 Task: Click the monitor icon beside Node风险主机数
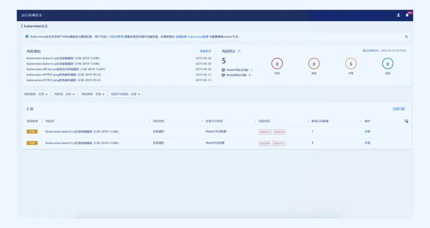[223, 75]
